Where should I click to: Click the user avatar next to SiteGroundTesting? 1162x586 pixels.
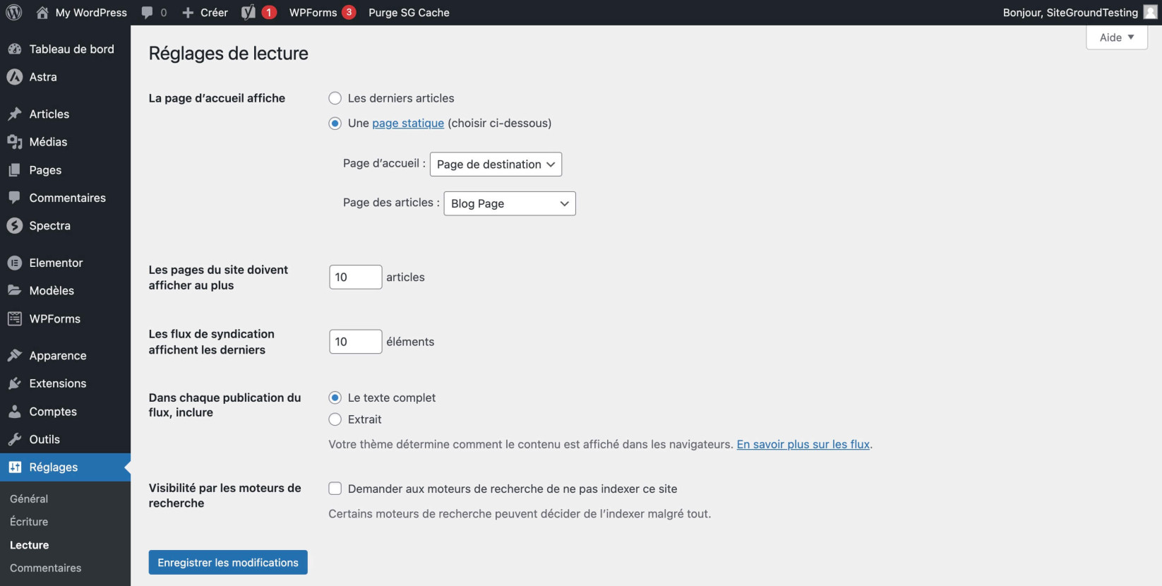point(1151,13)
